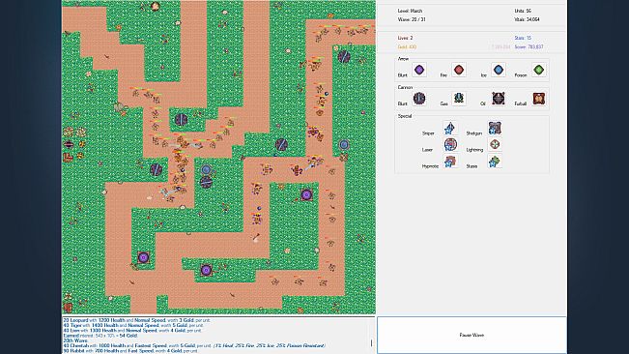The image size is (629, 354).
Task: Click the '40 Tiger' log line
Action: click(x=133, y=325)
